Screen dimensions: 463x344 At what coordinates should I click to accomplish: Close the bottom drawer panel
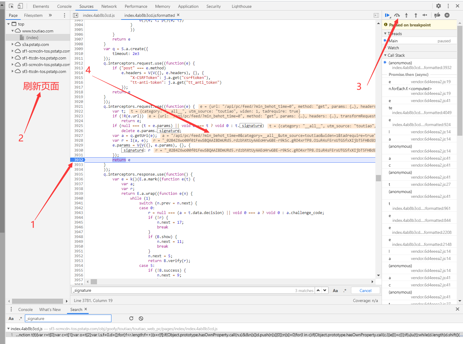pyautogui.click(x=457, y=309)
